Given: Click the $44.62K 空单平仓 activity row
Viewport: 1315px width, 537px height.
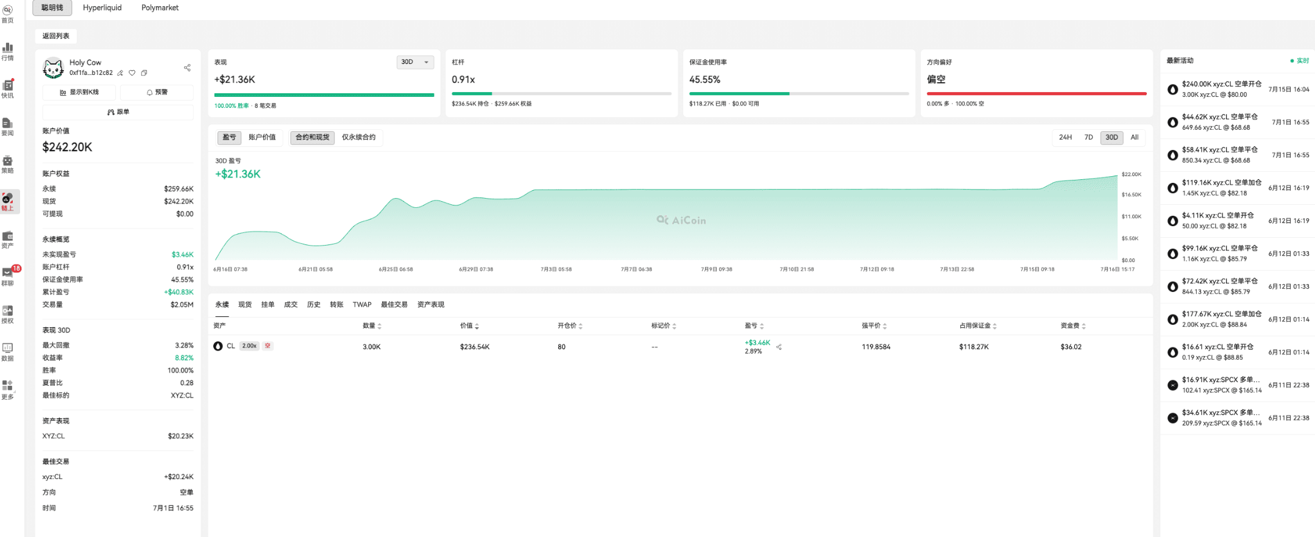Looking at the screenshot, I should (1237, 123).
